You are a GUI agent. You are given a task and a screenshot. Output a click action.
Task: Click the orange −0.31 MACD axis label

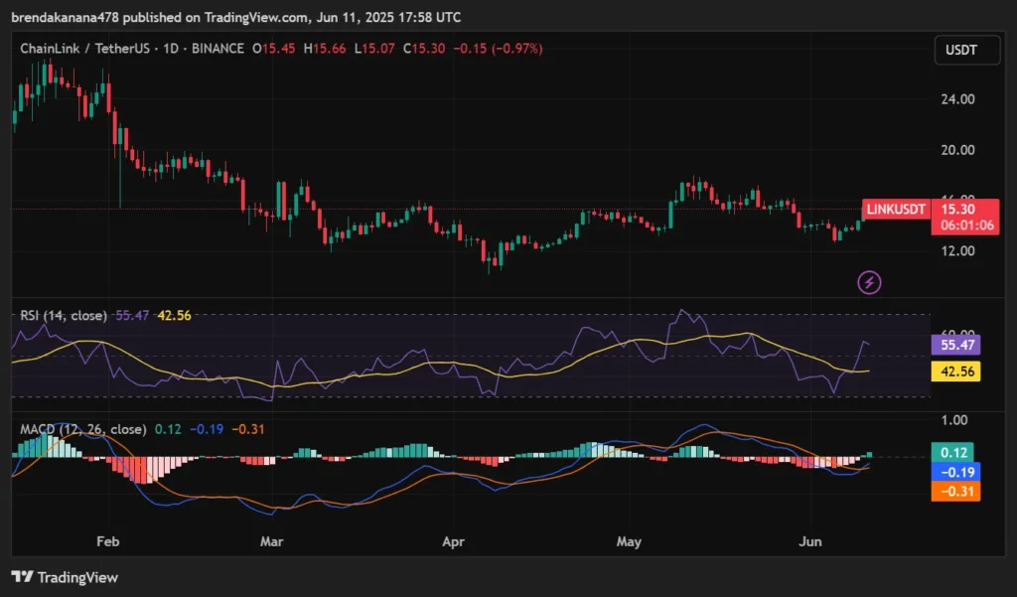pos(955,492)
